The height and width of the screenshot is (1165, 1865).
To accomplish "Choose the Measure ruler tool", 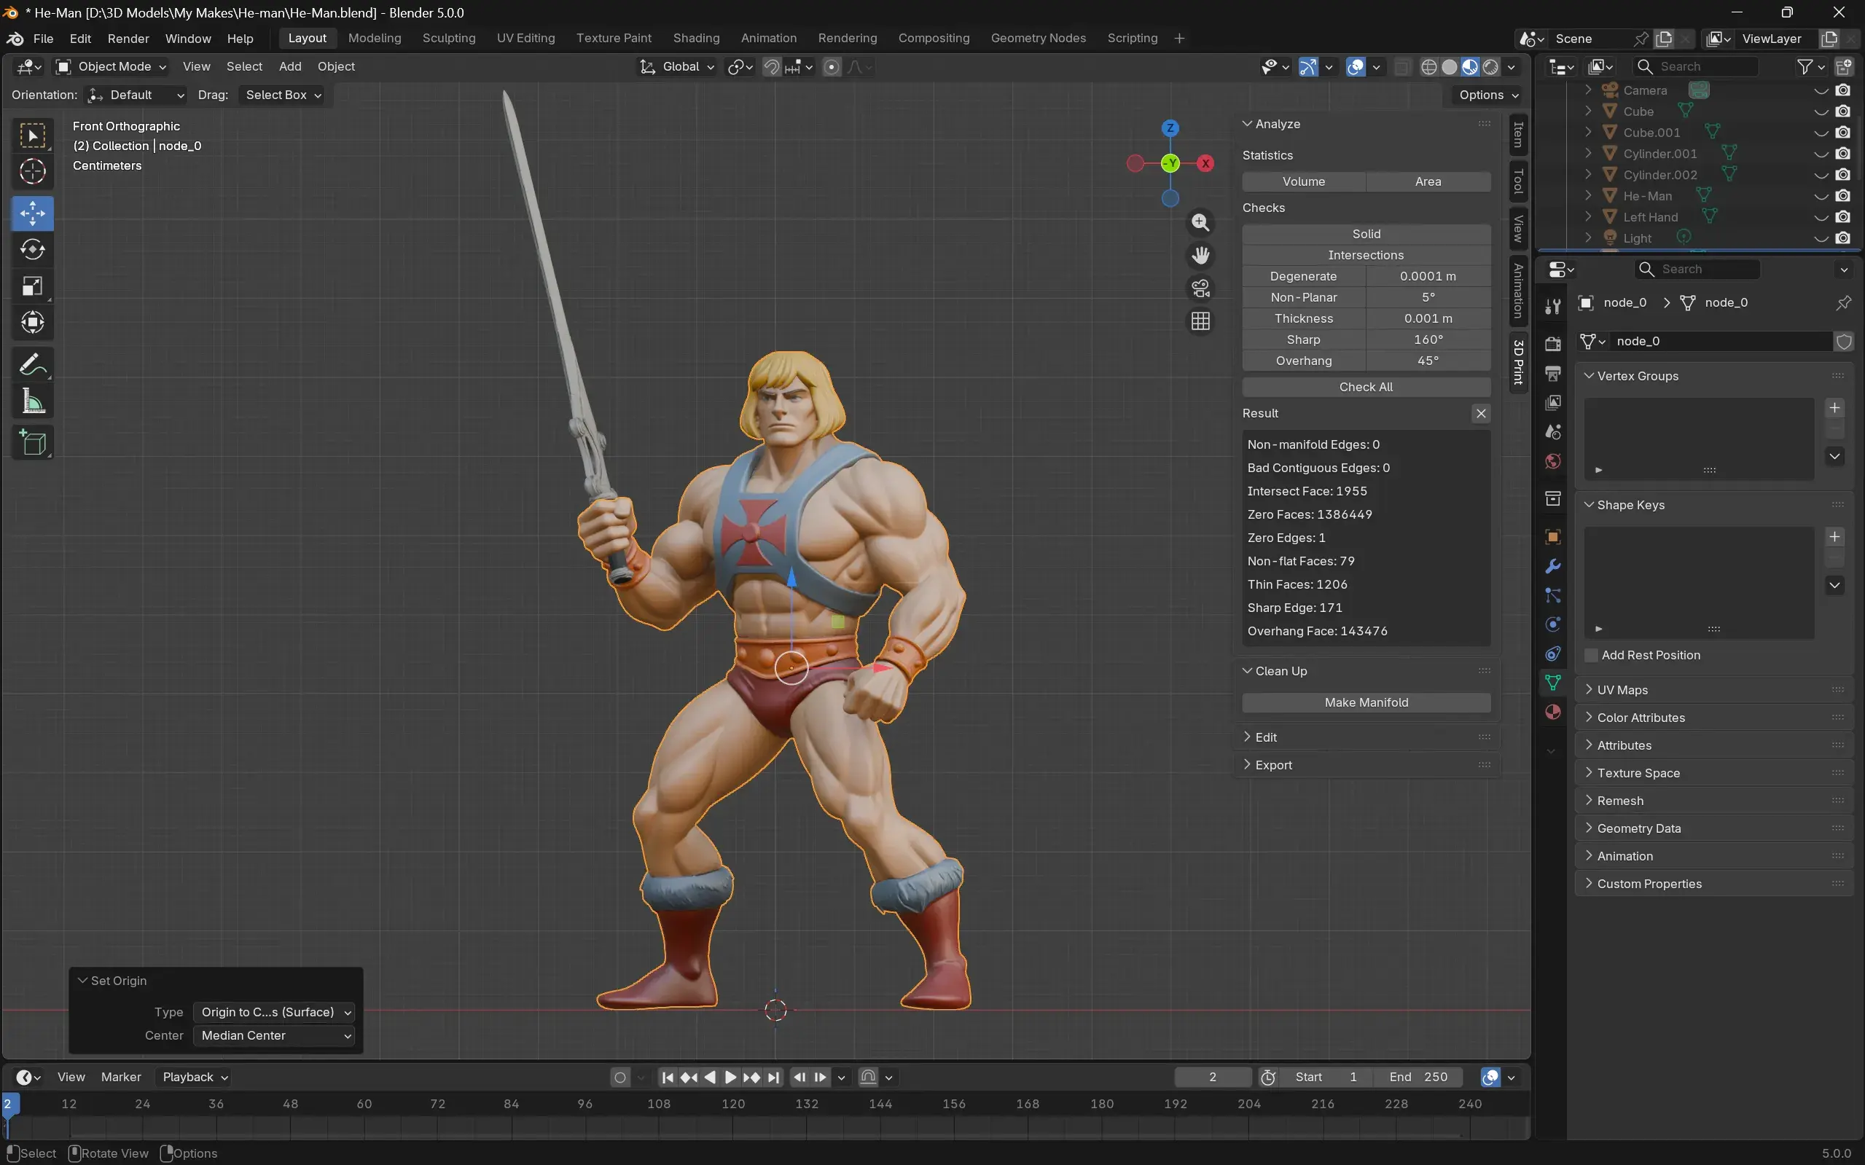I will (x=32, y=401).
